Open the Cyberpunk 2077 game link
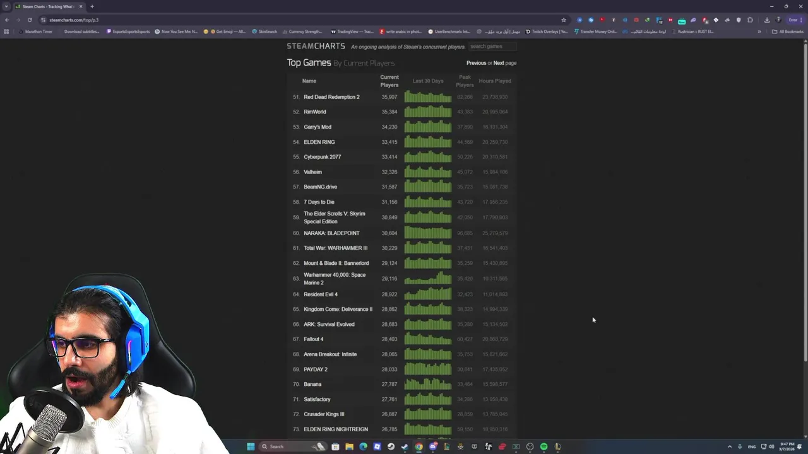Viewport: 808px width, 454px height. (322, 157)
